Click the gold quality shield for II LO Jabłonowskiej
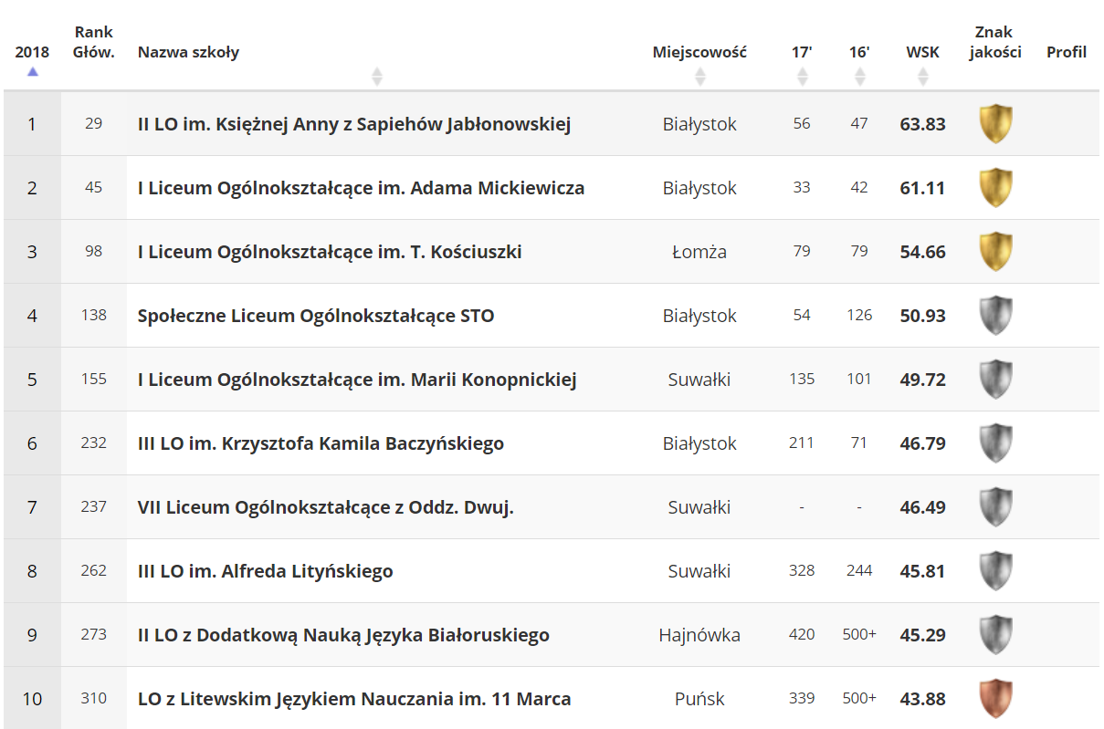The image size is (1104, 729). 995,123
